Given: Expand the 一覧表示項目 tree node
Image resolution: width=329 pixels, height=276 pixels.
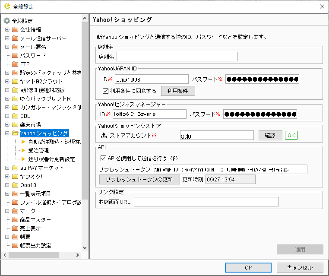Looking at the screenshot, I should pos(7,194).
